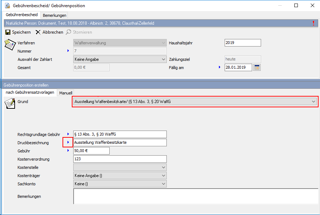This screenshot has width=320, height=215.
Task: Click the Kostenverordnung text field
Action: pyautogui.click(x=120, y=159)
